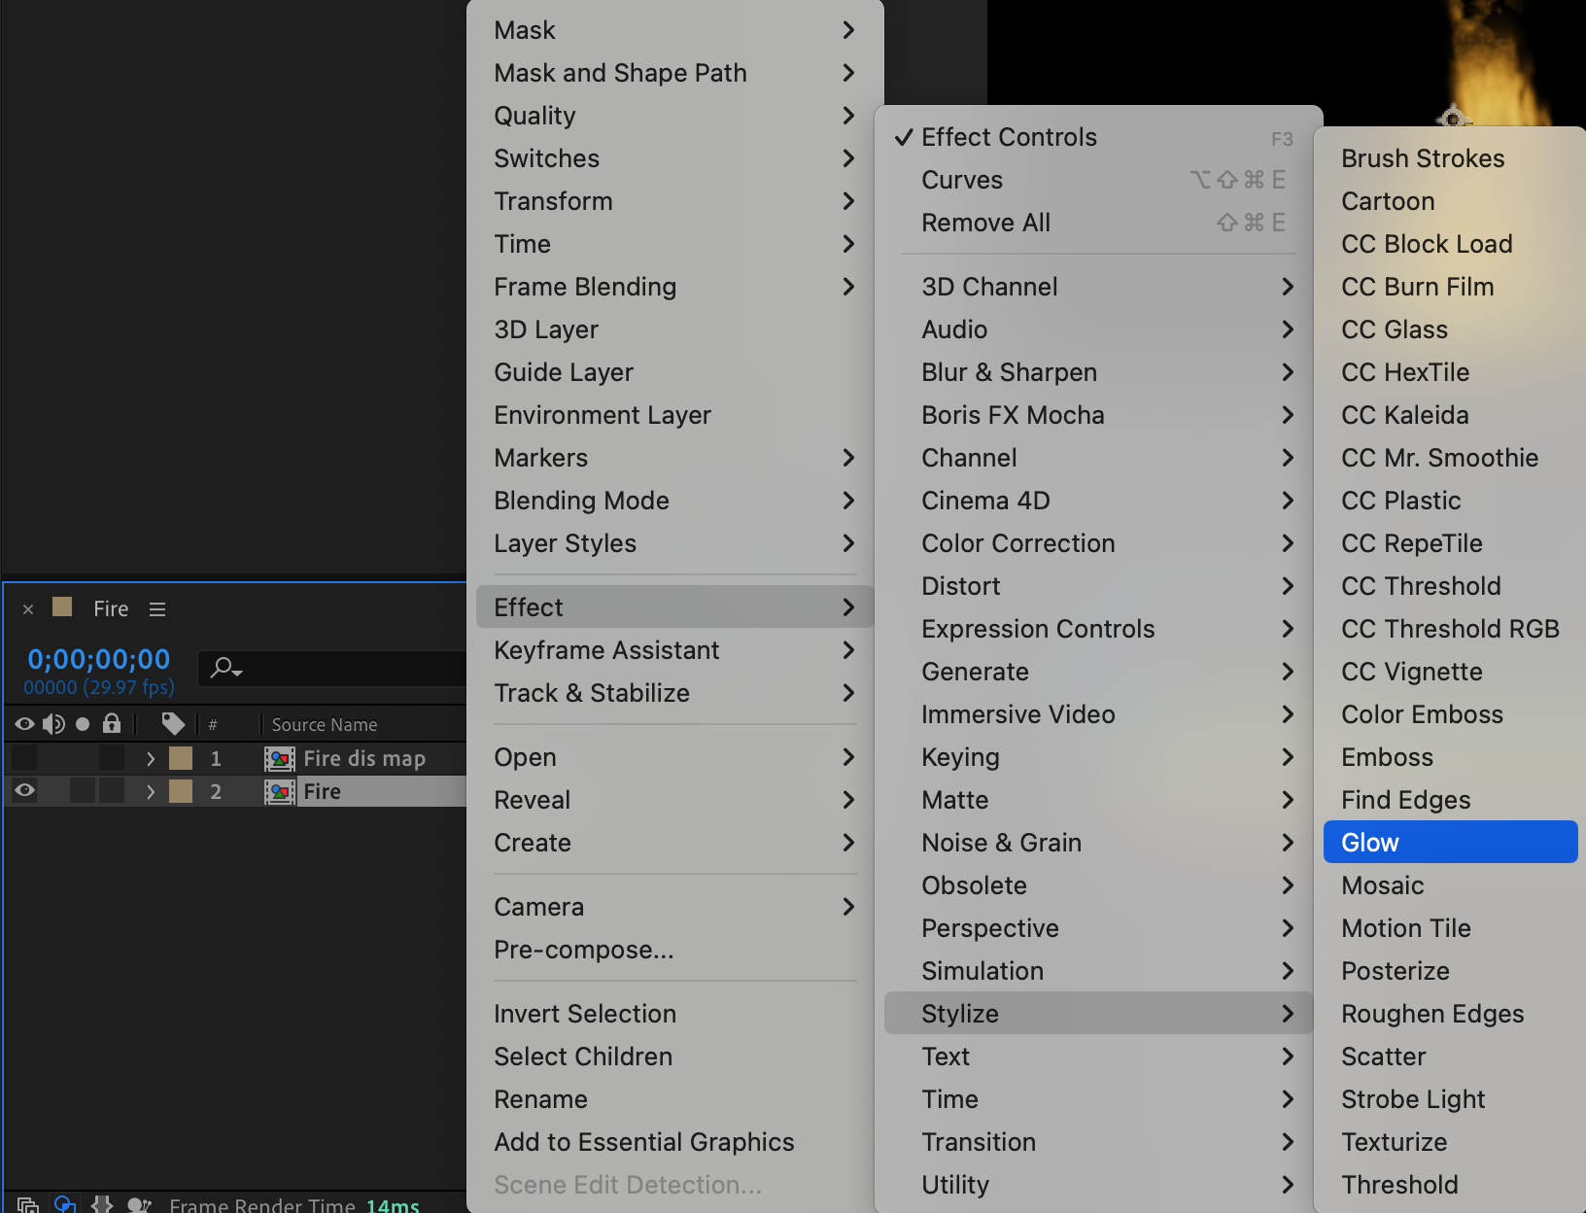Viewport: 1586px width, 1213px height.
Task: Expand the Fire layer properties
Action: 151,792
